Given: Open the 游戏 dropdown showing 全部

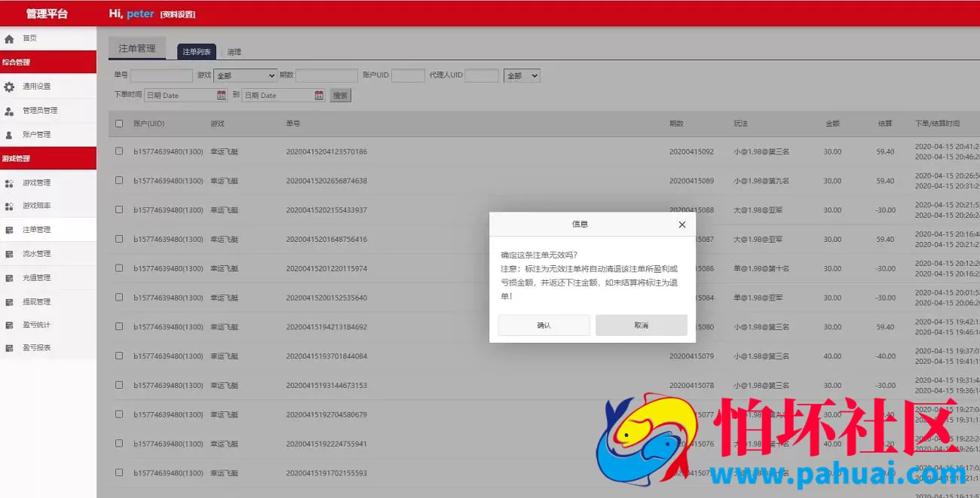Looking at the screenshot, I should pyautogui.click(x=245, y=75).
